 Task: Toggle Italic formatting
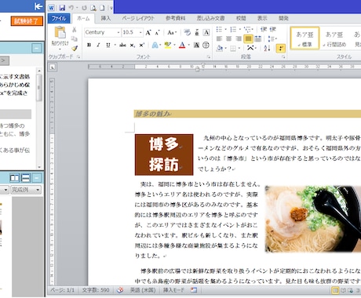coord(98,45)
